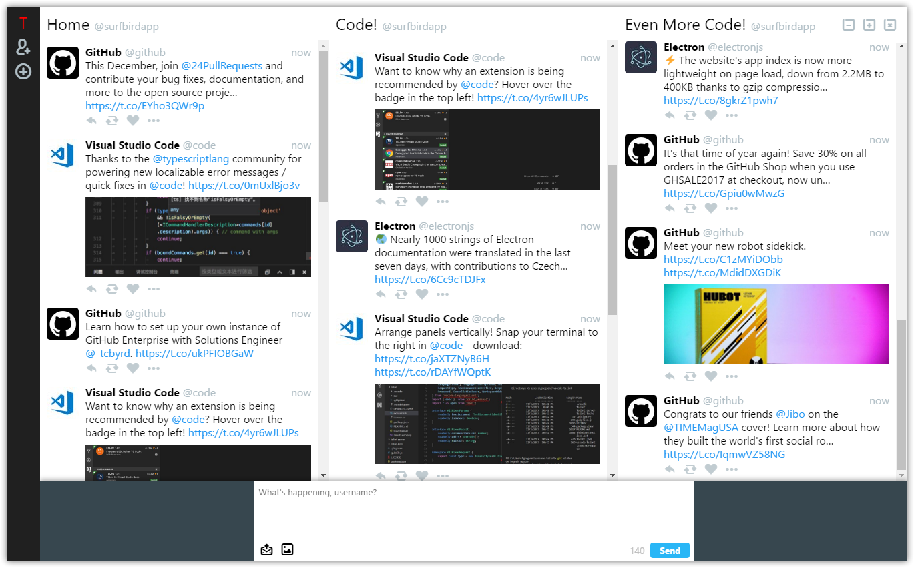
Task: Click the What's happening compose text field
Action: [x=474, y=511]
